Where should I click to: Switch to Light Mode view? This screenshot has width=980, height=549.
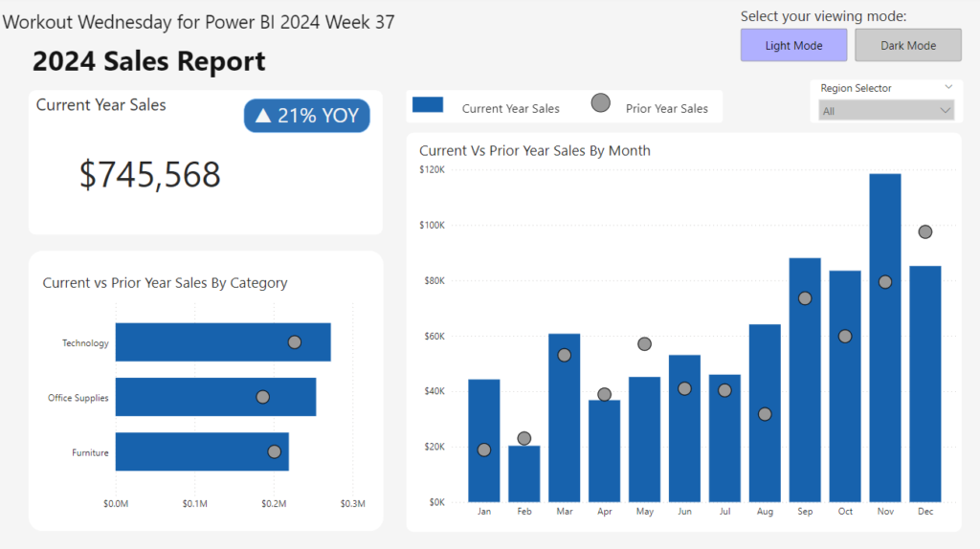tap(793, 45)
